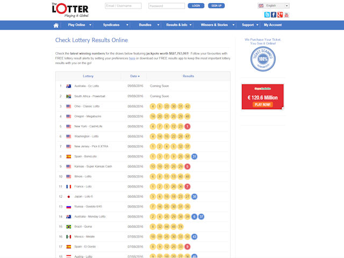This screenshot has height=258, width=344.
Task: Expand the Syndicates menu arrow
Action: pyautogui.click(x=127, y=25)
